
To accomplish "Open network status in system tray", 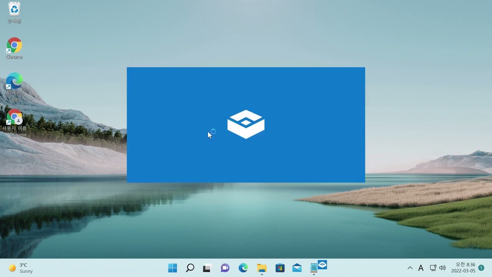I will [x=433, y=268].
